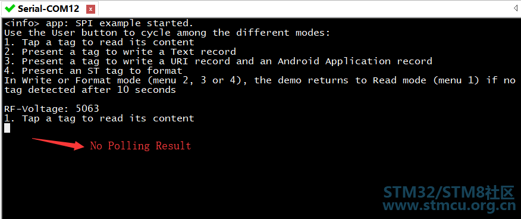Viewport: 521px width, 219px height.
Task: Click the white terminal cursor block
Action: coord(7,128)
